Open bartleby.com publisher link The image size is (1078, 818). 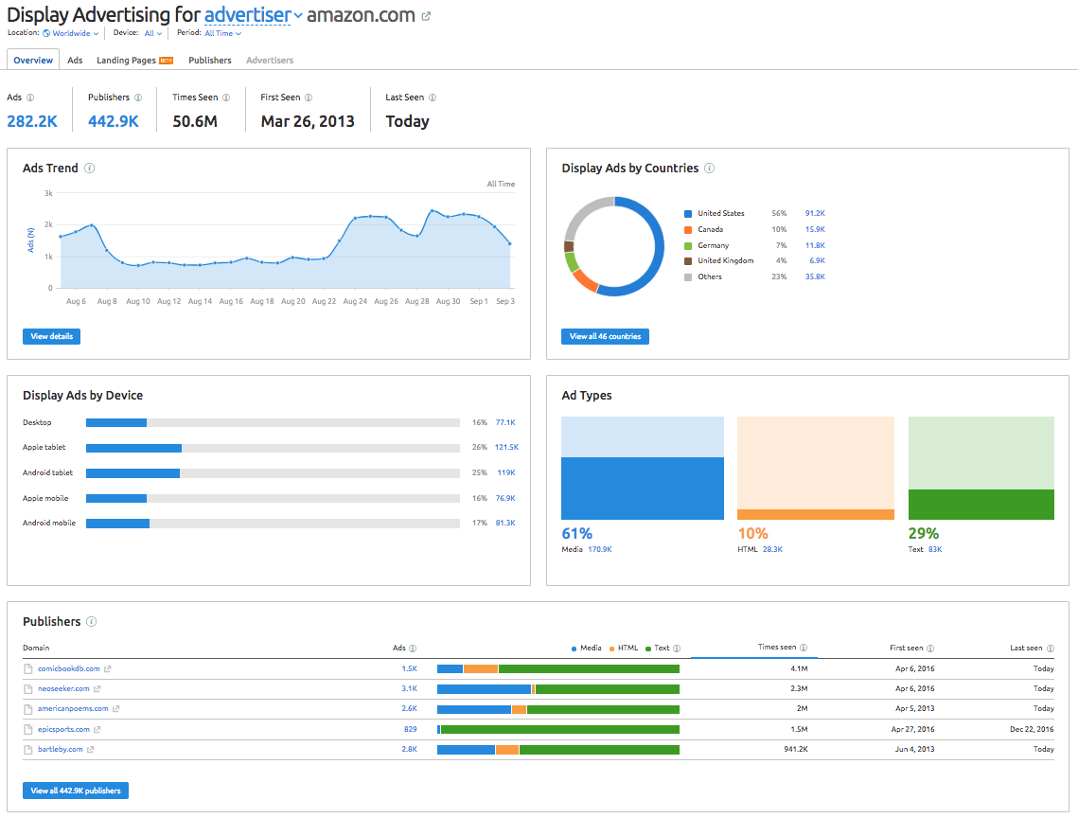click(61, 749)
